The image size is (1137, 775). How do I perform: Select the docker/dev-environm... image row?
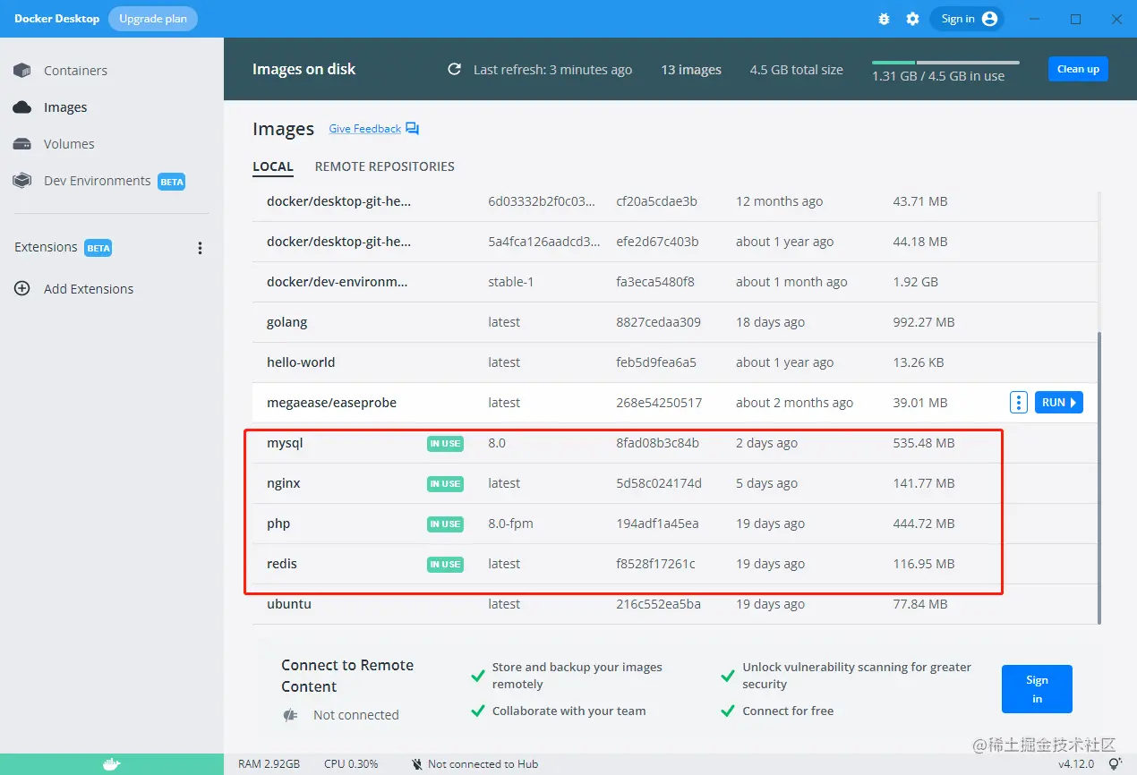coord(675,282)
